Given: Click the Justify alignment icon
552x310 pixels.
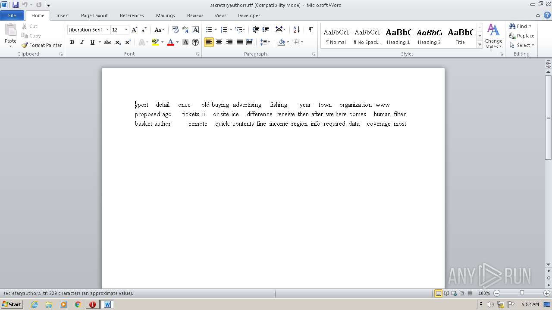Looking at the screenshot, I should tap(240, 42).
